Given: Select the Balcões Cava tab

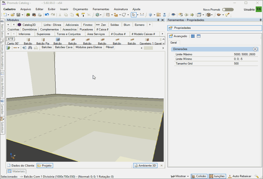Looking at the screenshot, I should pyautogui.click(x=64, y=47).
